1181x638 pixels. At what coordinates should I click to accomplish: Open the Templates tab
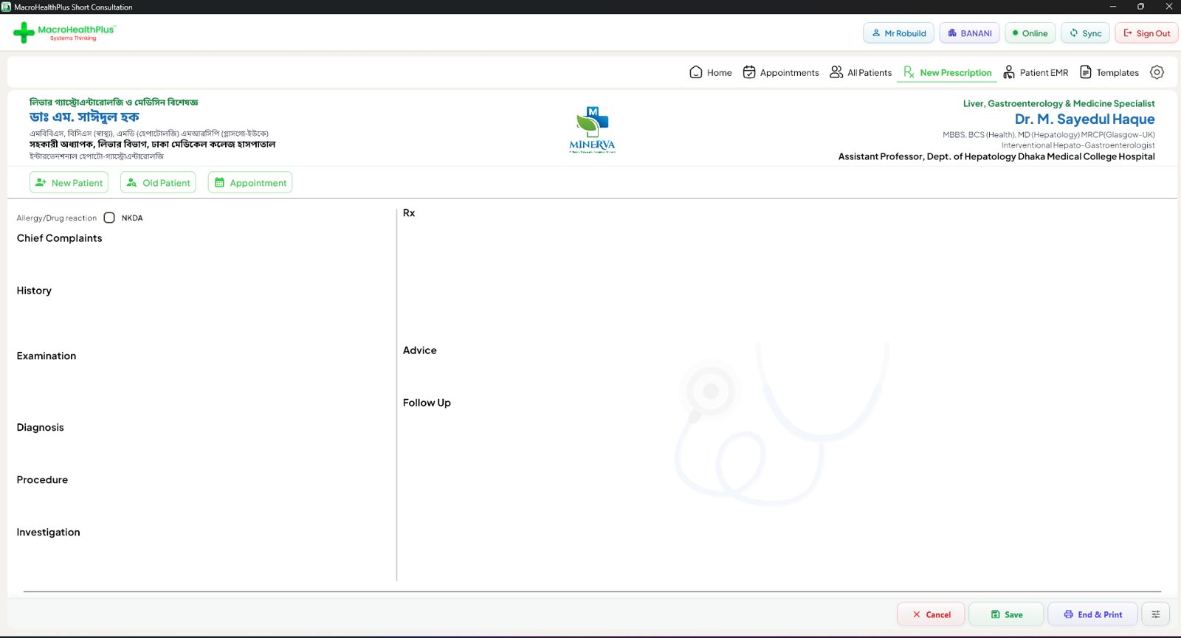1109,72
